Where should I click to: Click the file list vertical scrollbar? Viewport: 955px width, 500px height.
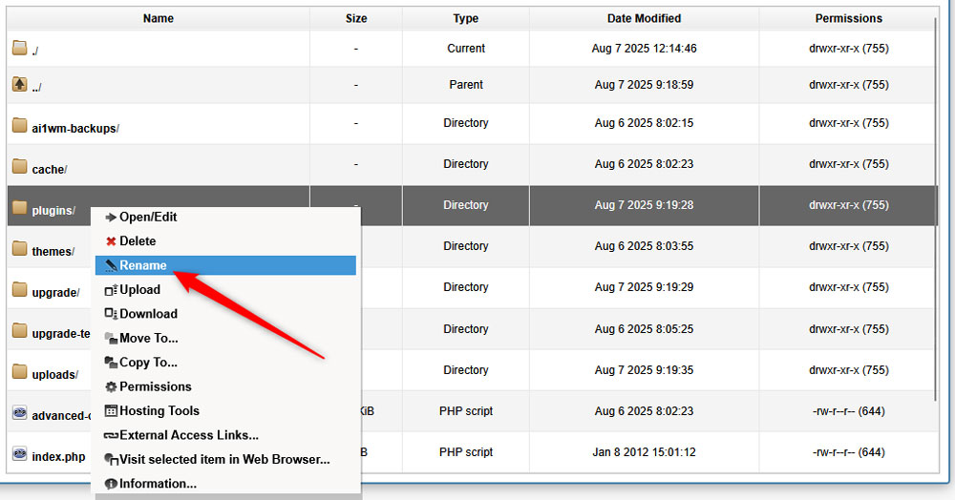(x=937, y=210)
